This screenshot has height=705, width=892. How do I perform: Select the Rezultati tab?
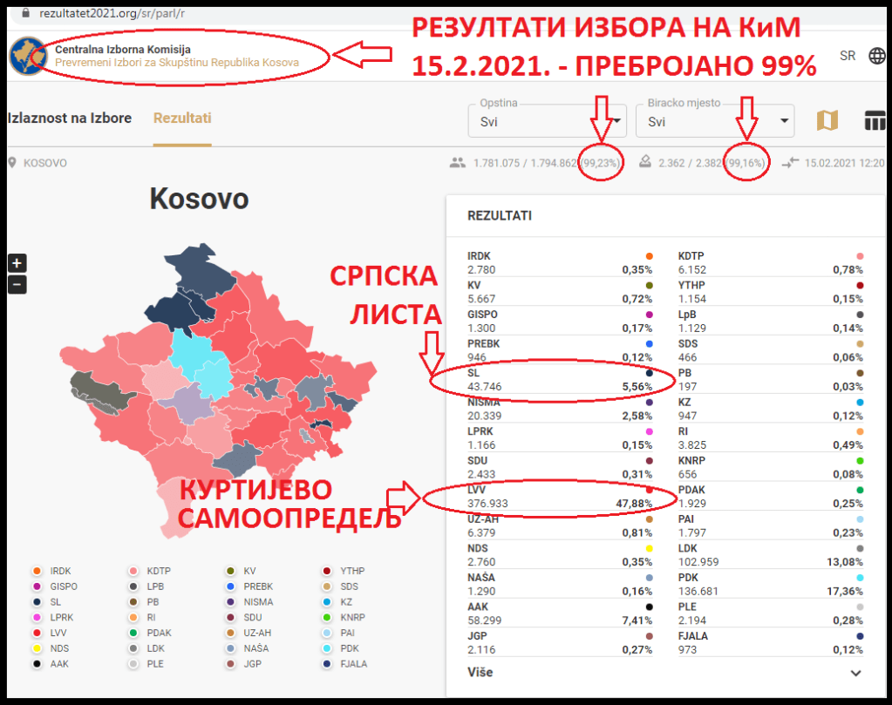pos(182,118)
